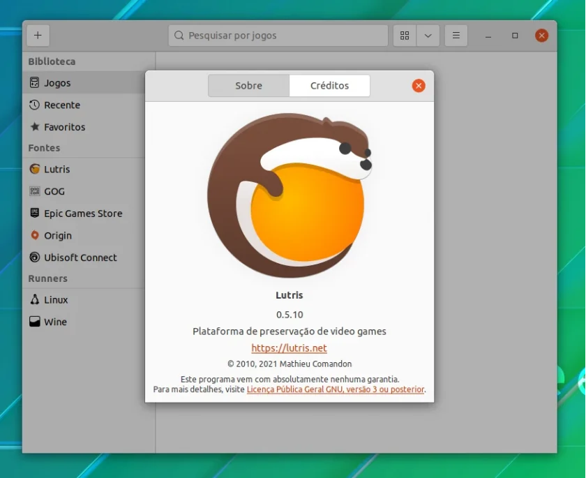
Task: Maximize the Lutris window
Action: (515, 36)
